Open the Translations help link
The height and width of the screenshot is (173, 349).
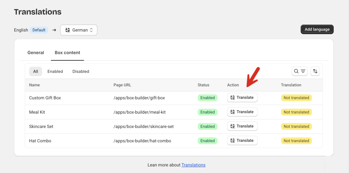coord(194,165)
